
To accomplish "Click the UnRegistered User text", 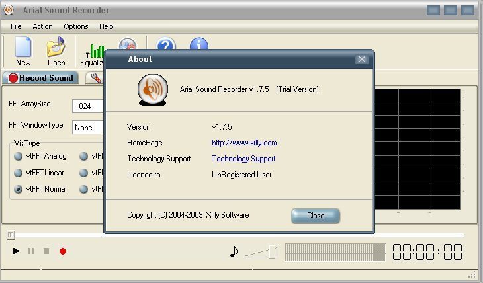I will click(241, 175).
